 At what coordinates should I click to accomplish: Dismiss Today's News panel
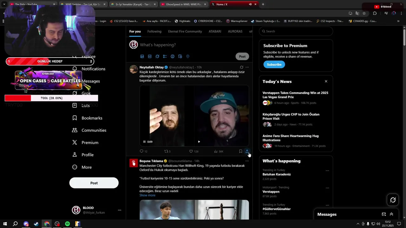[x=326, y=81]
